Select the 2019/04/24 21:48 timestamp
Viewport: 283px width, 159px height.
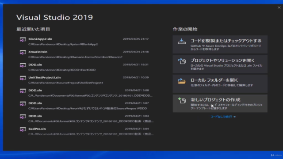(136, 52)
